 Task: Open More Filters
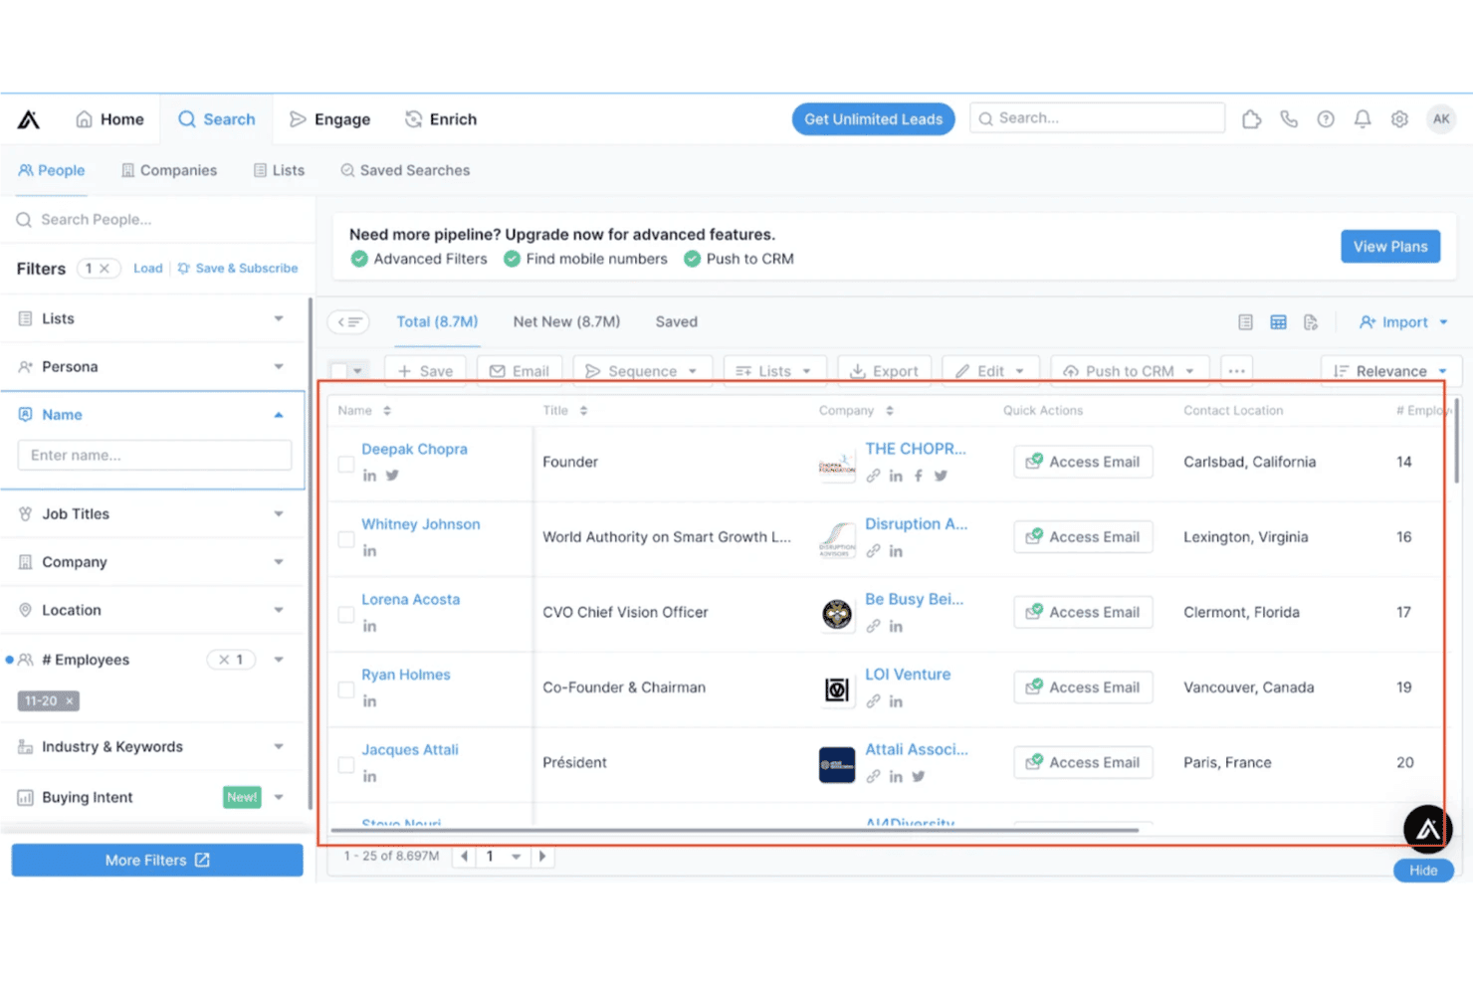157,861
